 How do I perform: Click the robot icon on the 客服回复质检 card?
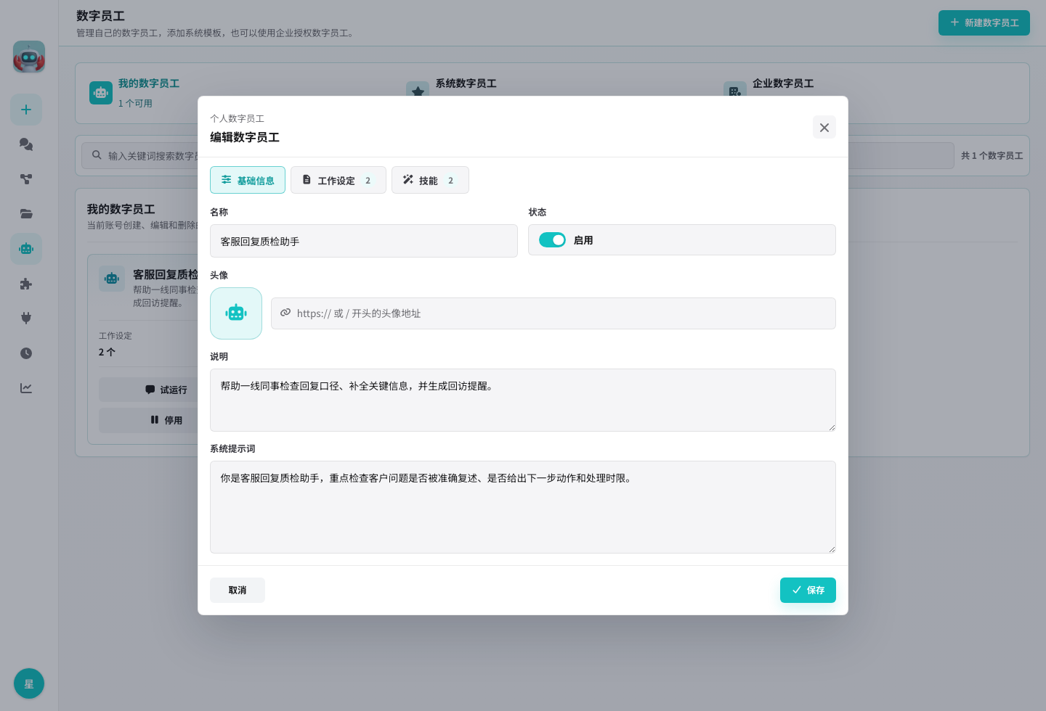112,279
